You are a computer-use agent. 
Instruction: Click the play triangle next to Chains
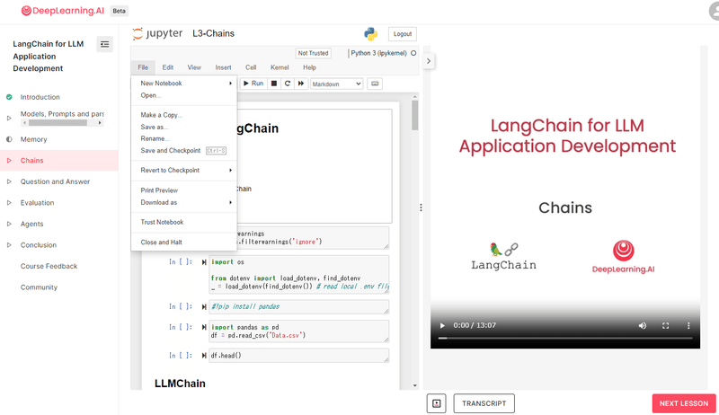(x=9, y=160)
